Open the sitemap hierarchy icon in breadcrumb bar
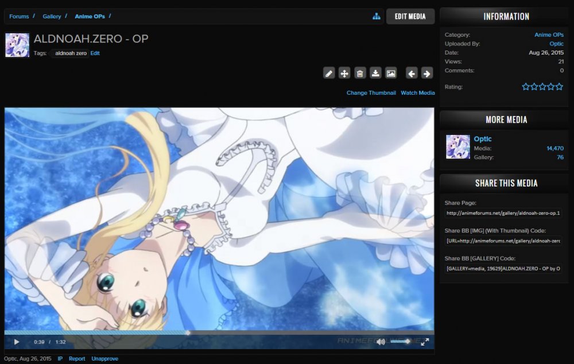Viewport: 574px width, 364px height. pyautogui.click(x=377, y=16)
